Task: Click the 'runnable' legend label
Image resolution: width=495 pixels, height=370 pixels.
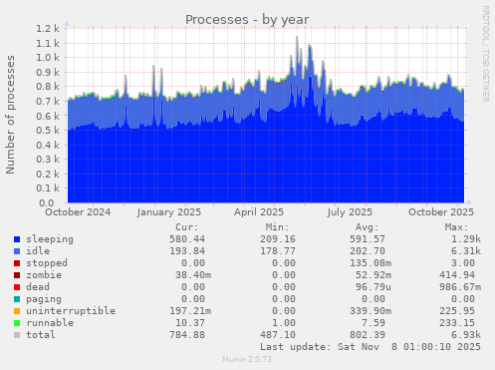Action: pyautogui.click(x=50, y=323)
